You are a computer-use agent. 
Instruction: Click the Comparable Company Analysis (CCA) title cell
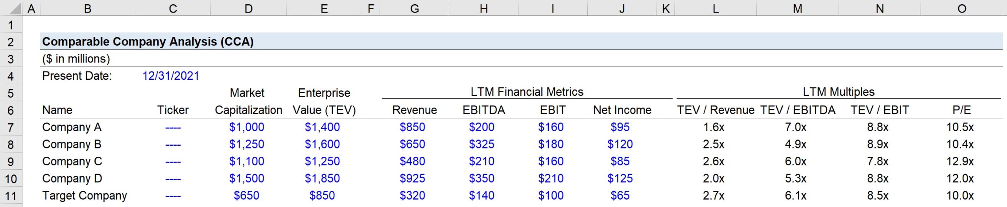click(148, 42)
